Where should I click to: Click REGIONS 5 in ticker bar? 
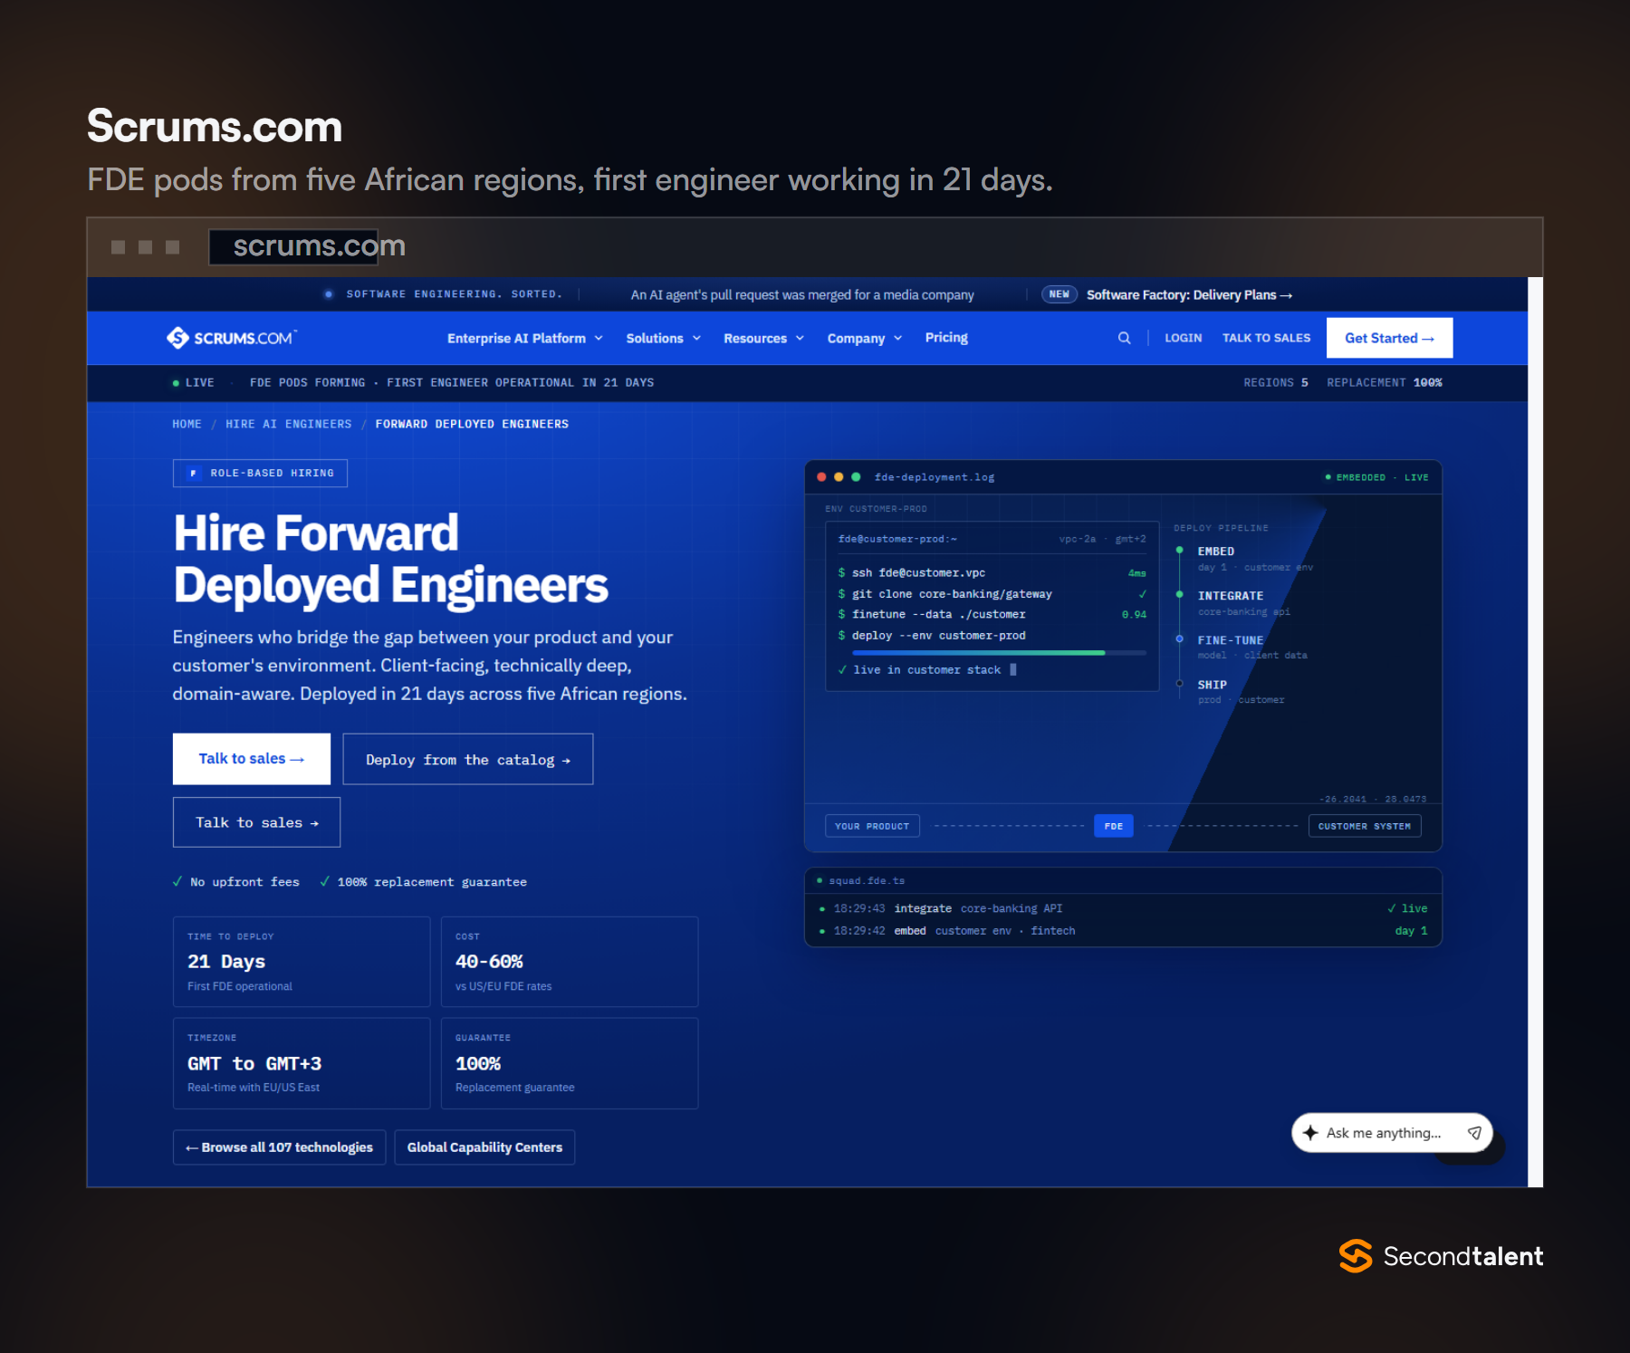point(1275,383)
